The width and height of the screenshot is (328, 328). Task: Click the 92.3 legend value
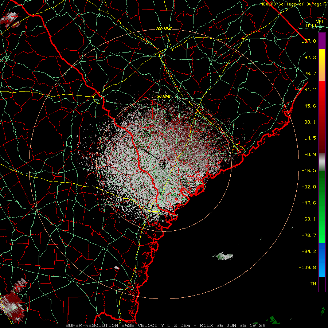coord(310,57)
